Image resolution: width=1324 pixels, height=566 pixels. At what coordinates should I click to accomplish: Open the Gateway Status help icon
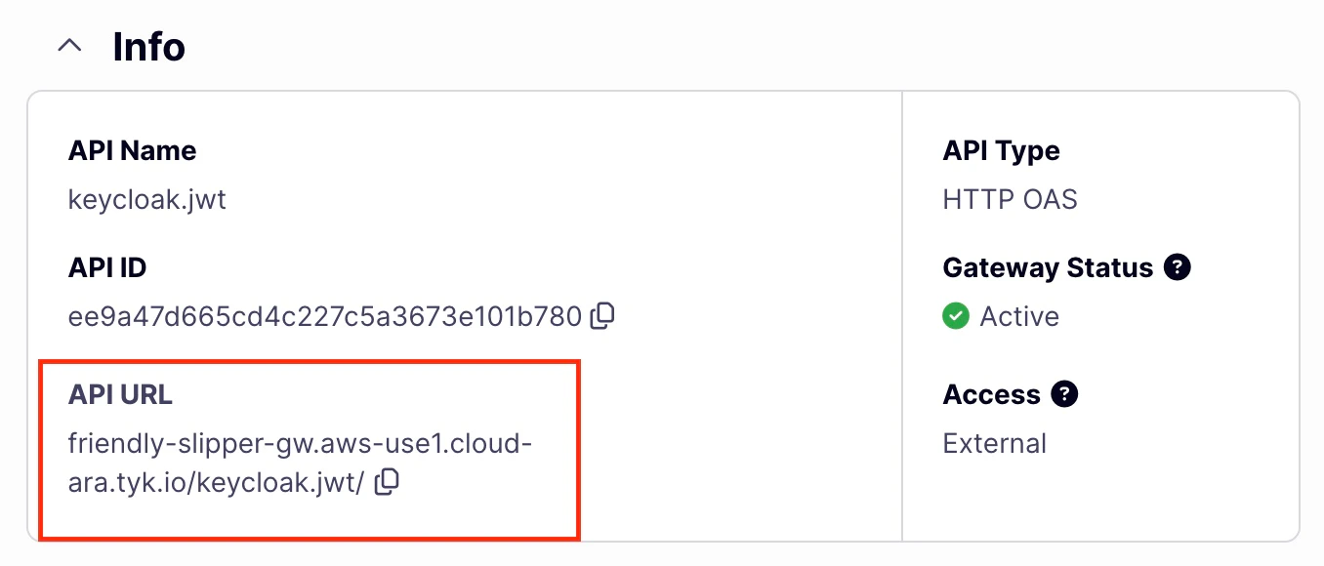click(1178, 266)
